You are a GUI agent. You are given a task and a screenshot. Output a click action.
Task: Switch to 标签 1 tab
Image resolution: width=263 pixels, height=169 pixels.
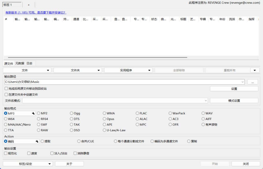[x=12, y=5]
